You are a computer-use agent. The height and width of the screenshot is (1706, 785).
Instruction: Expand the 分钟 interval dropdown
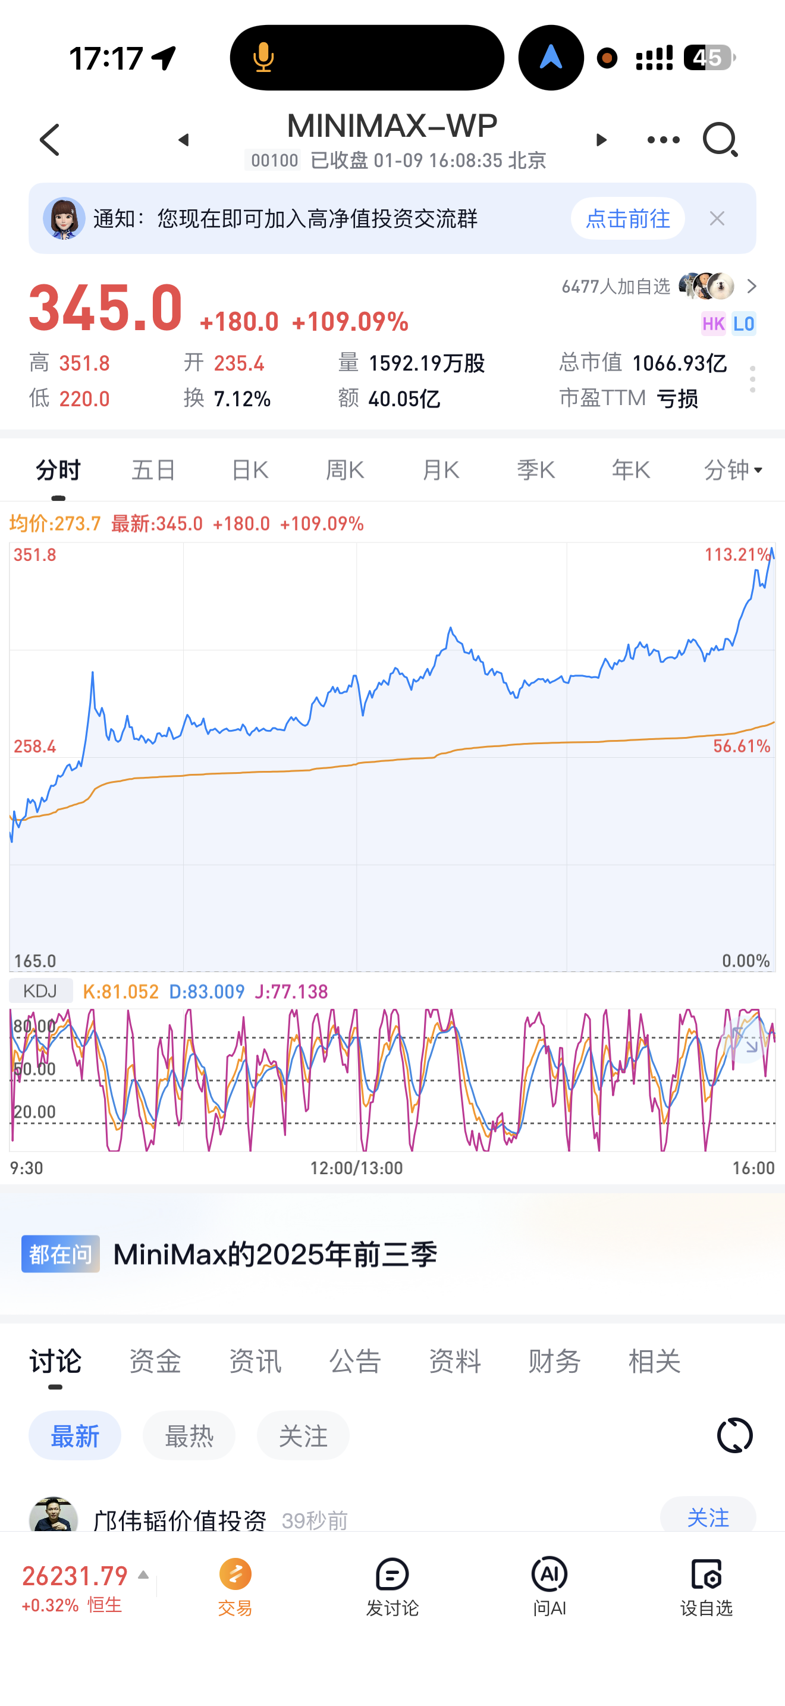click(x=733, y=470)
